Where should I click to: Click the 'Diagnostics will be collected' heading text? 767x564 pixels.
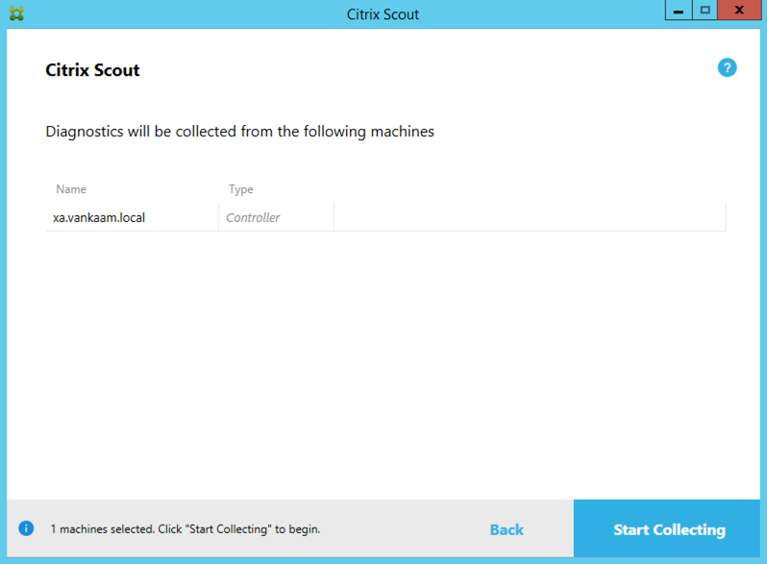(239, 132)
